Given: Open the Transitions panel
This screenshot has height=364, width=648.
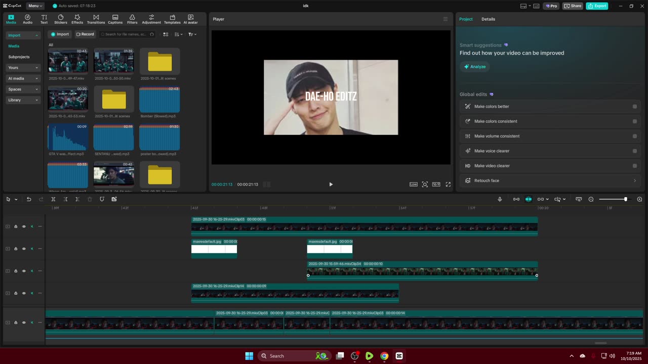Looking at the screenshot, I should (96, 19).
